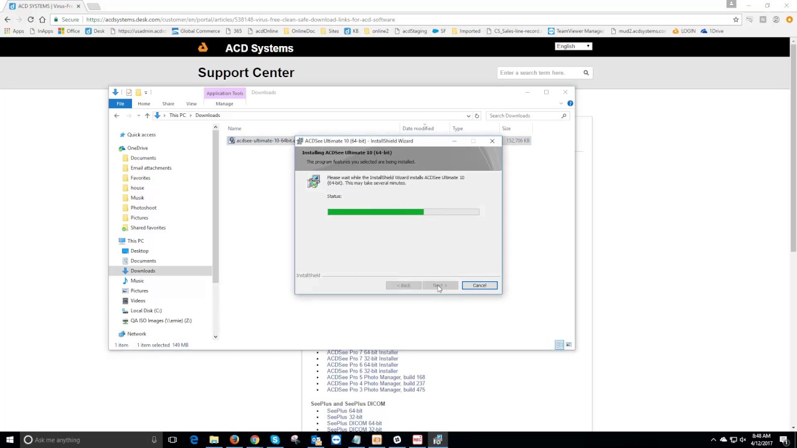Image resolution: width=797 pixels, height=448 pixels.
Task: Click This PC in the address breadcrumb
Action: point(177,115)
